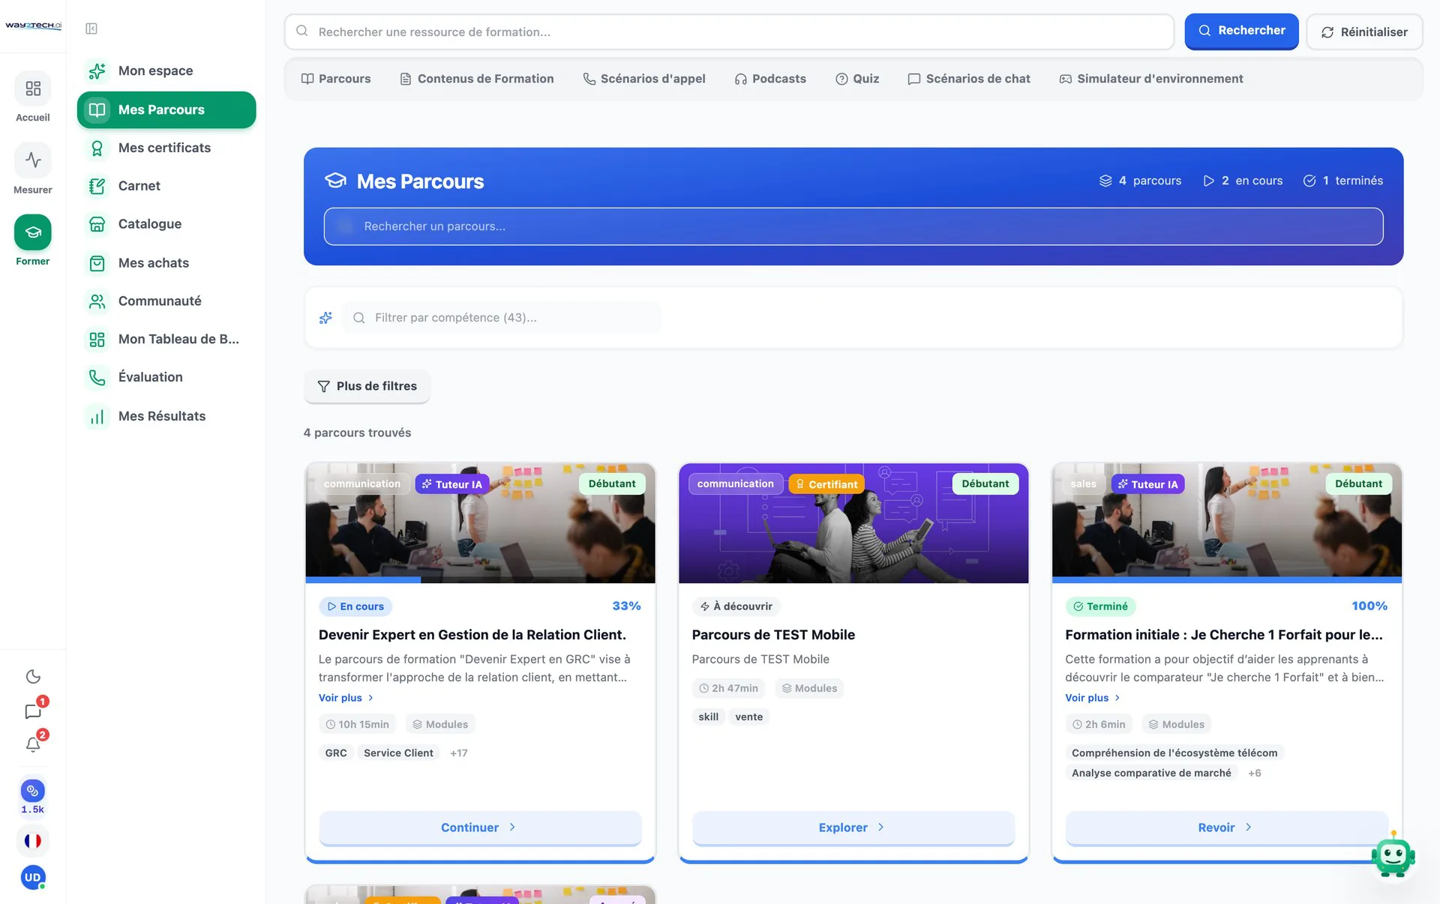Switch to Contenus de Formation tab

(x=477, y=79)
